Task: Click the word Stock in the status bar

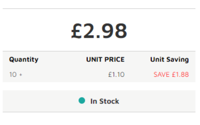Action: [109, 101]
